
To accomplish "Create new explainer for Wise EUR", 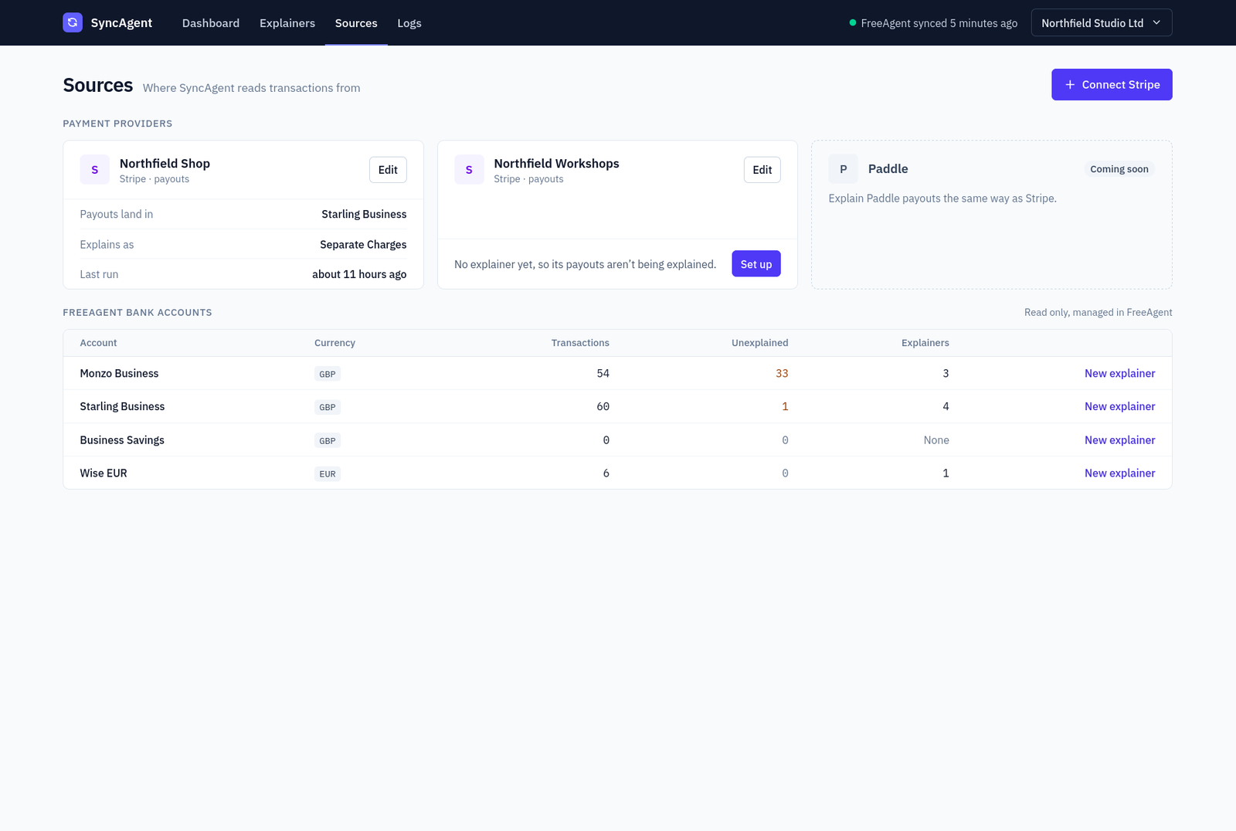I will (1120, 473).
